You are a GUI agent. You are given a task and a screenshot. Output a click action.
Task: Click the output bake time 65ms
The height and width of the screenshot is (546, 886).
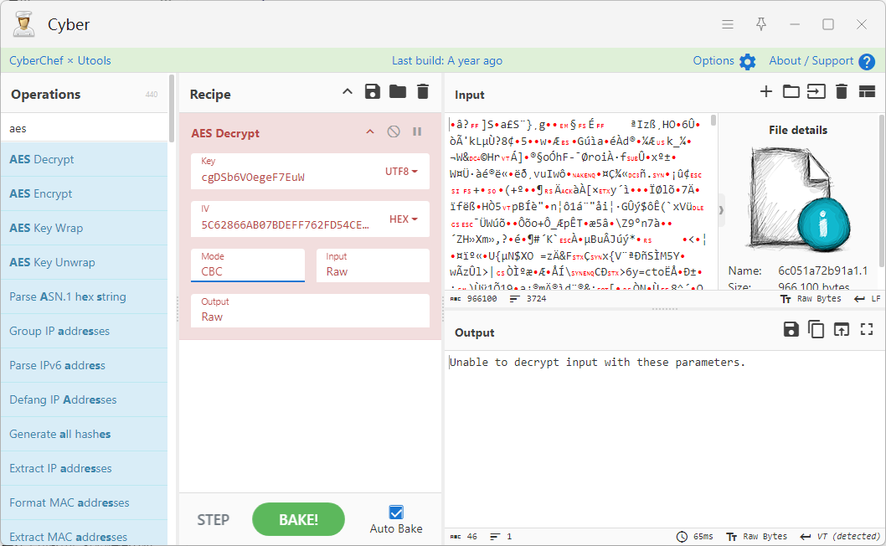(695, 537)
